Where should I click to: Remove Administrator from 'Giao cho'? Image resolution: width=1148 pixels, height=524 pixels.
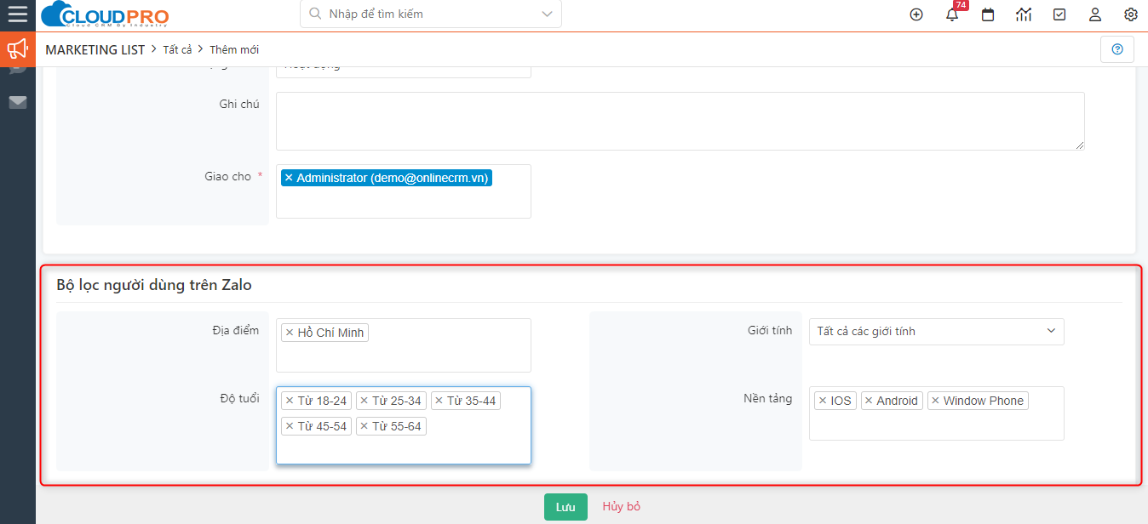289,178
